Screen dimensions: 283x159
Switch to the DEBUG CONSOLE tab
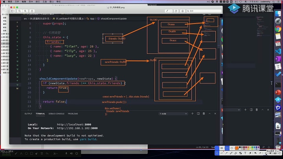(x=56, y=114)
